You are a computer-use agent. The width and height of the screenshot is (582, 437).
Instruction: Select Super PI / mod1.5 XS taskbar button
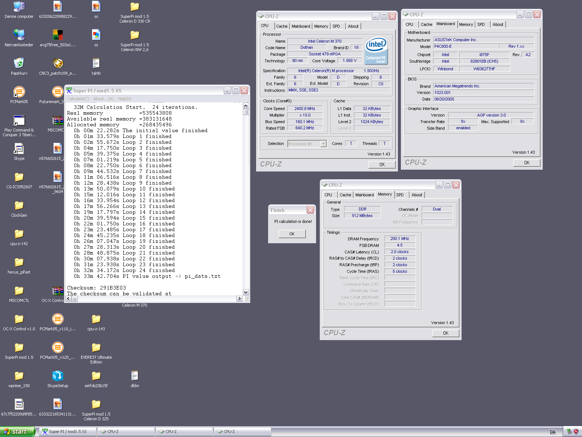coord(68,432)
